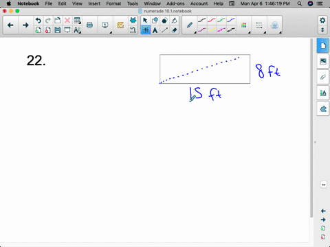Image resolution: width=330 pixels, height=247 pixels.
Task: Select the Regular Polygons tool
Action: [164, 21]
